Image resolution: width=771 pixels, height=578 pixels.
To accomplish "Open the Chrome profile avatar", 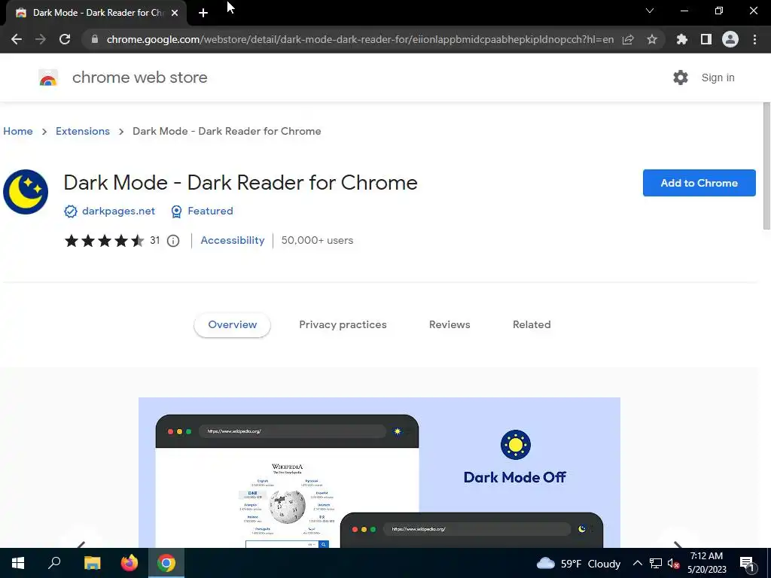I will (730, 39).
